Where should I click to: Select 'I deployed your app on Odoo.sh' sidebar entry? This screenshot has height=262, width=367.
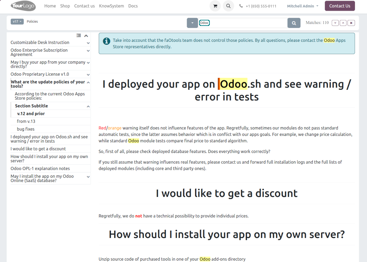click(49, 139)
